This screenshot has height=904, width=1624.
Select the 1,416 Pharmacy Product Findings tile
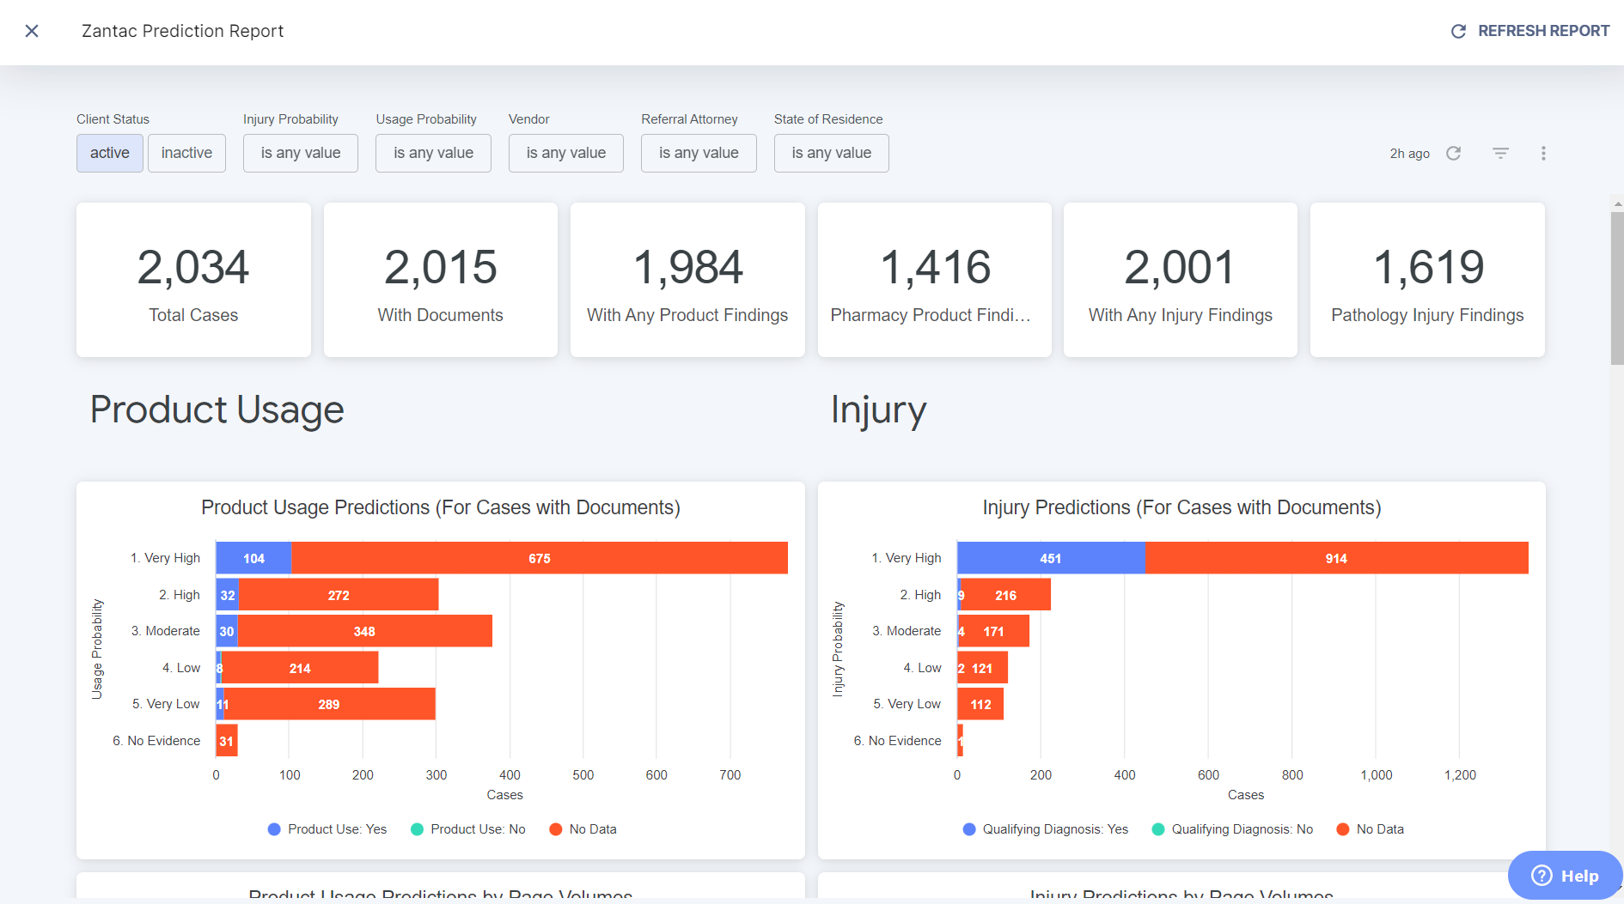click(x=935, y=280)
